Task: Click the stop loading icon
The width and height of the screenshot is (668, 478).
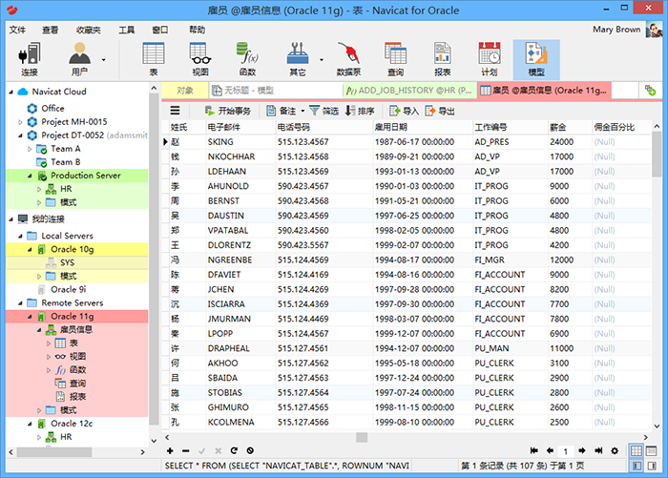Action: pyautogui.click(x=250, y=450)
